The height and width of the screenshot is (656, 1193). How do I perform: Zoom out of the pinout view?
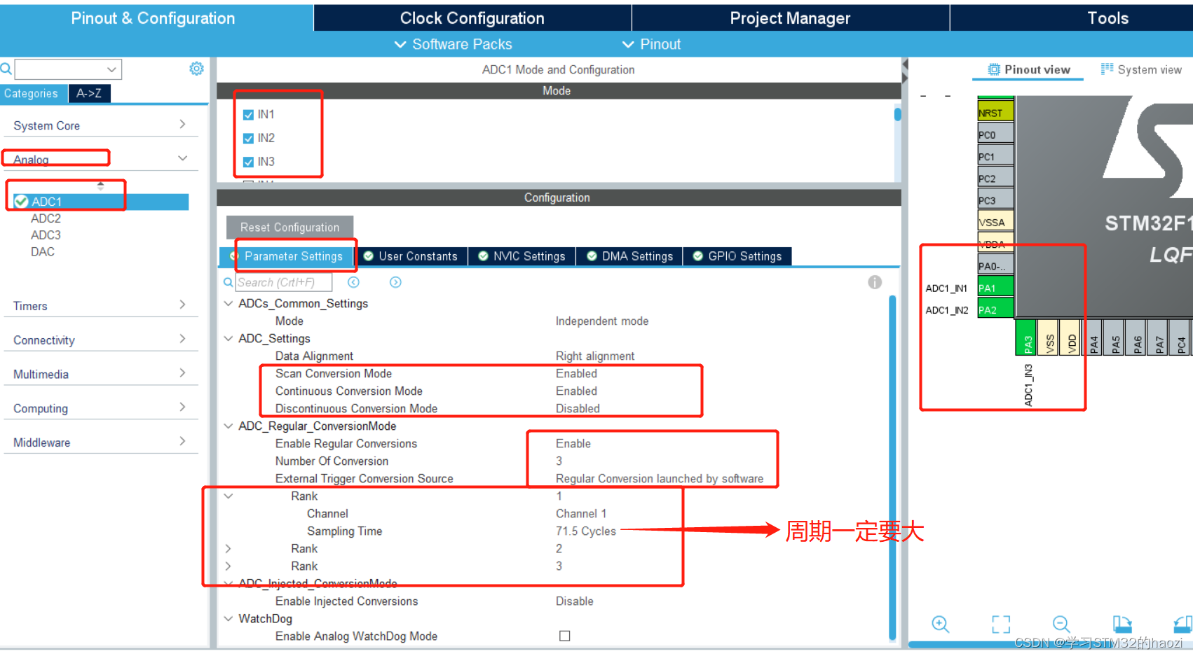tap(1061, 624)
